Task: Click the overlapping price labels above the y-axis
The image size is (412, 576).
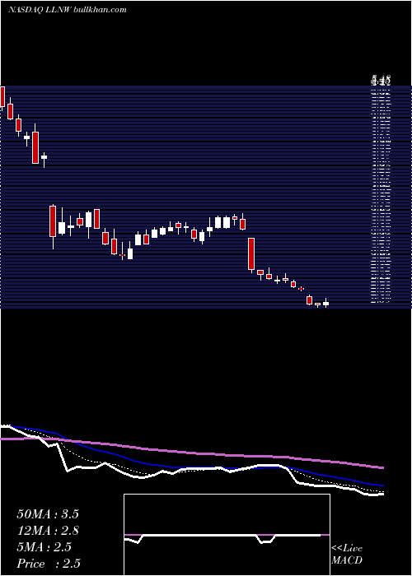Action: (381, 79)
